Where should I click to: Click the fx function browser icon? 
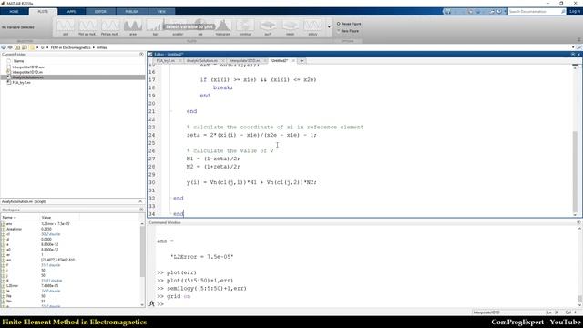click(x=152, y=303)
